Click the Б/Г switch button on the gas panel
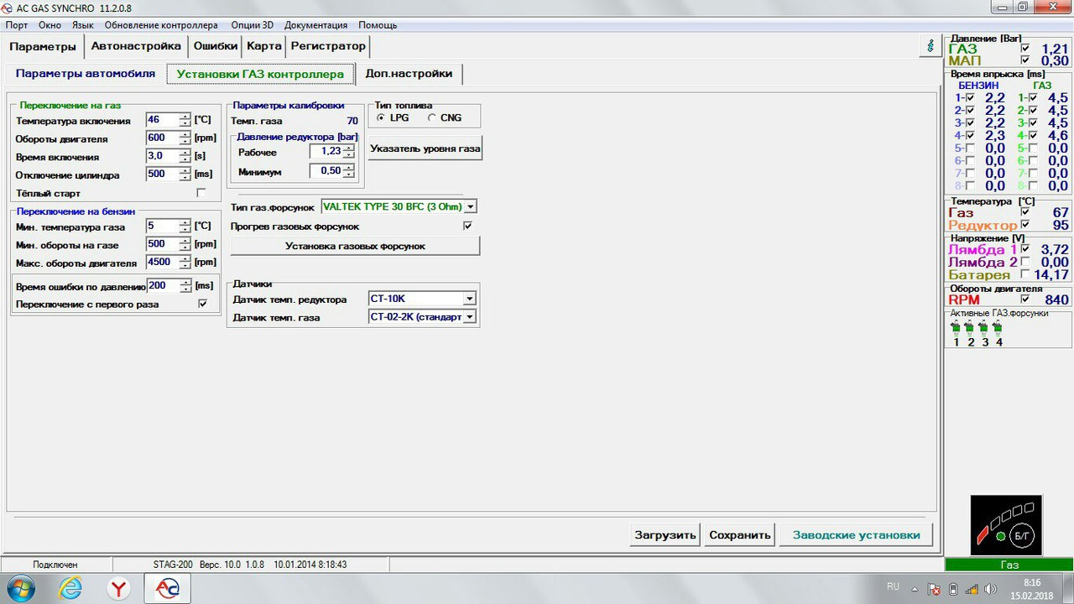The height and width of the screenshot is (604, 1074). coord(1023,535)
